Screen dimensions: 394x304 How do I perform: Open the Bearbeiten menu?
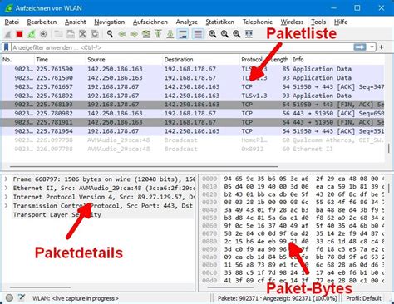pyautogui.click(x=42, y=22)
